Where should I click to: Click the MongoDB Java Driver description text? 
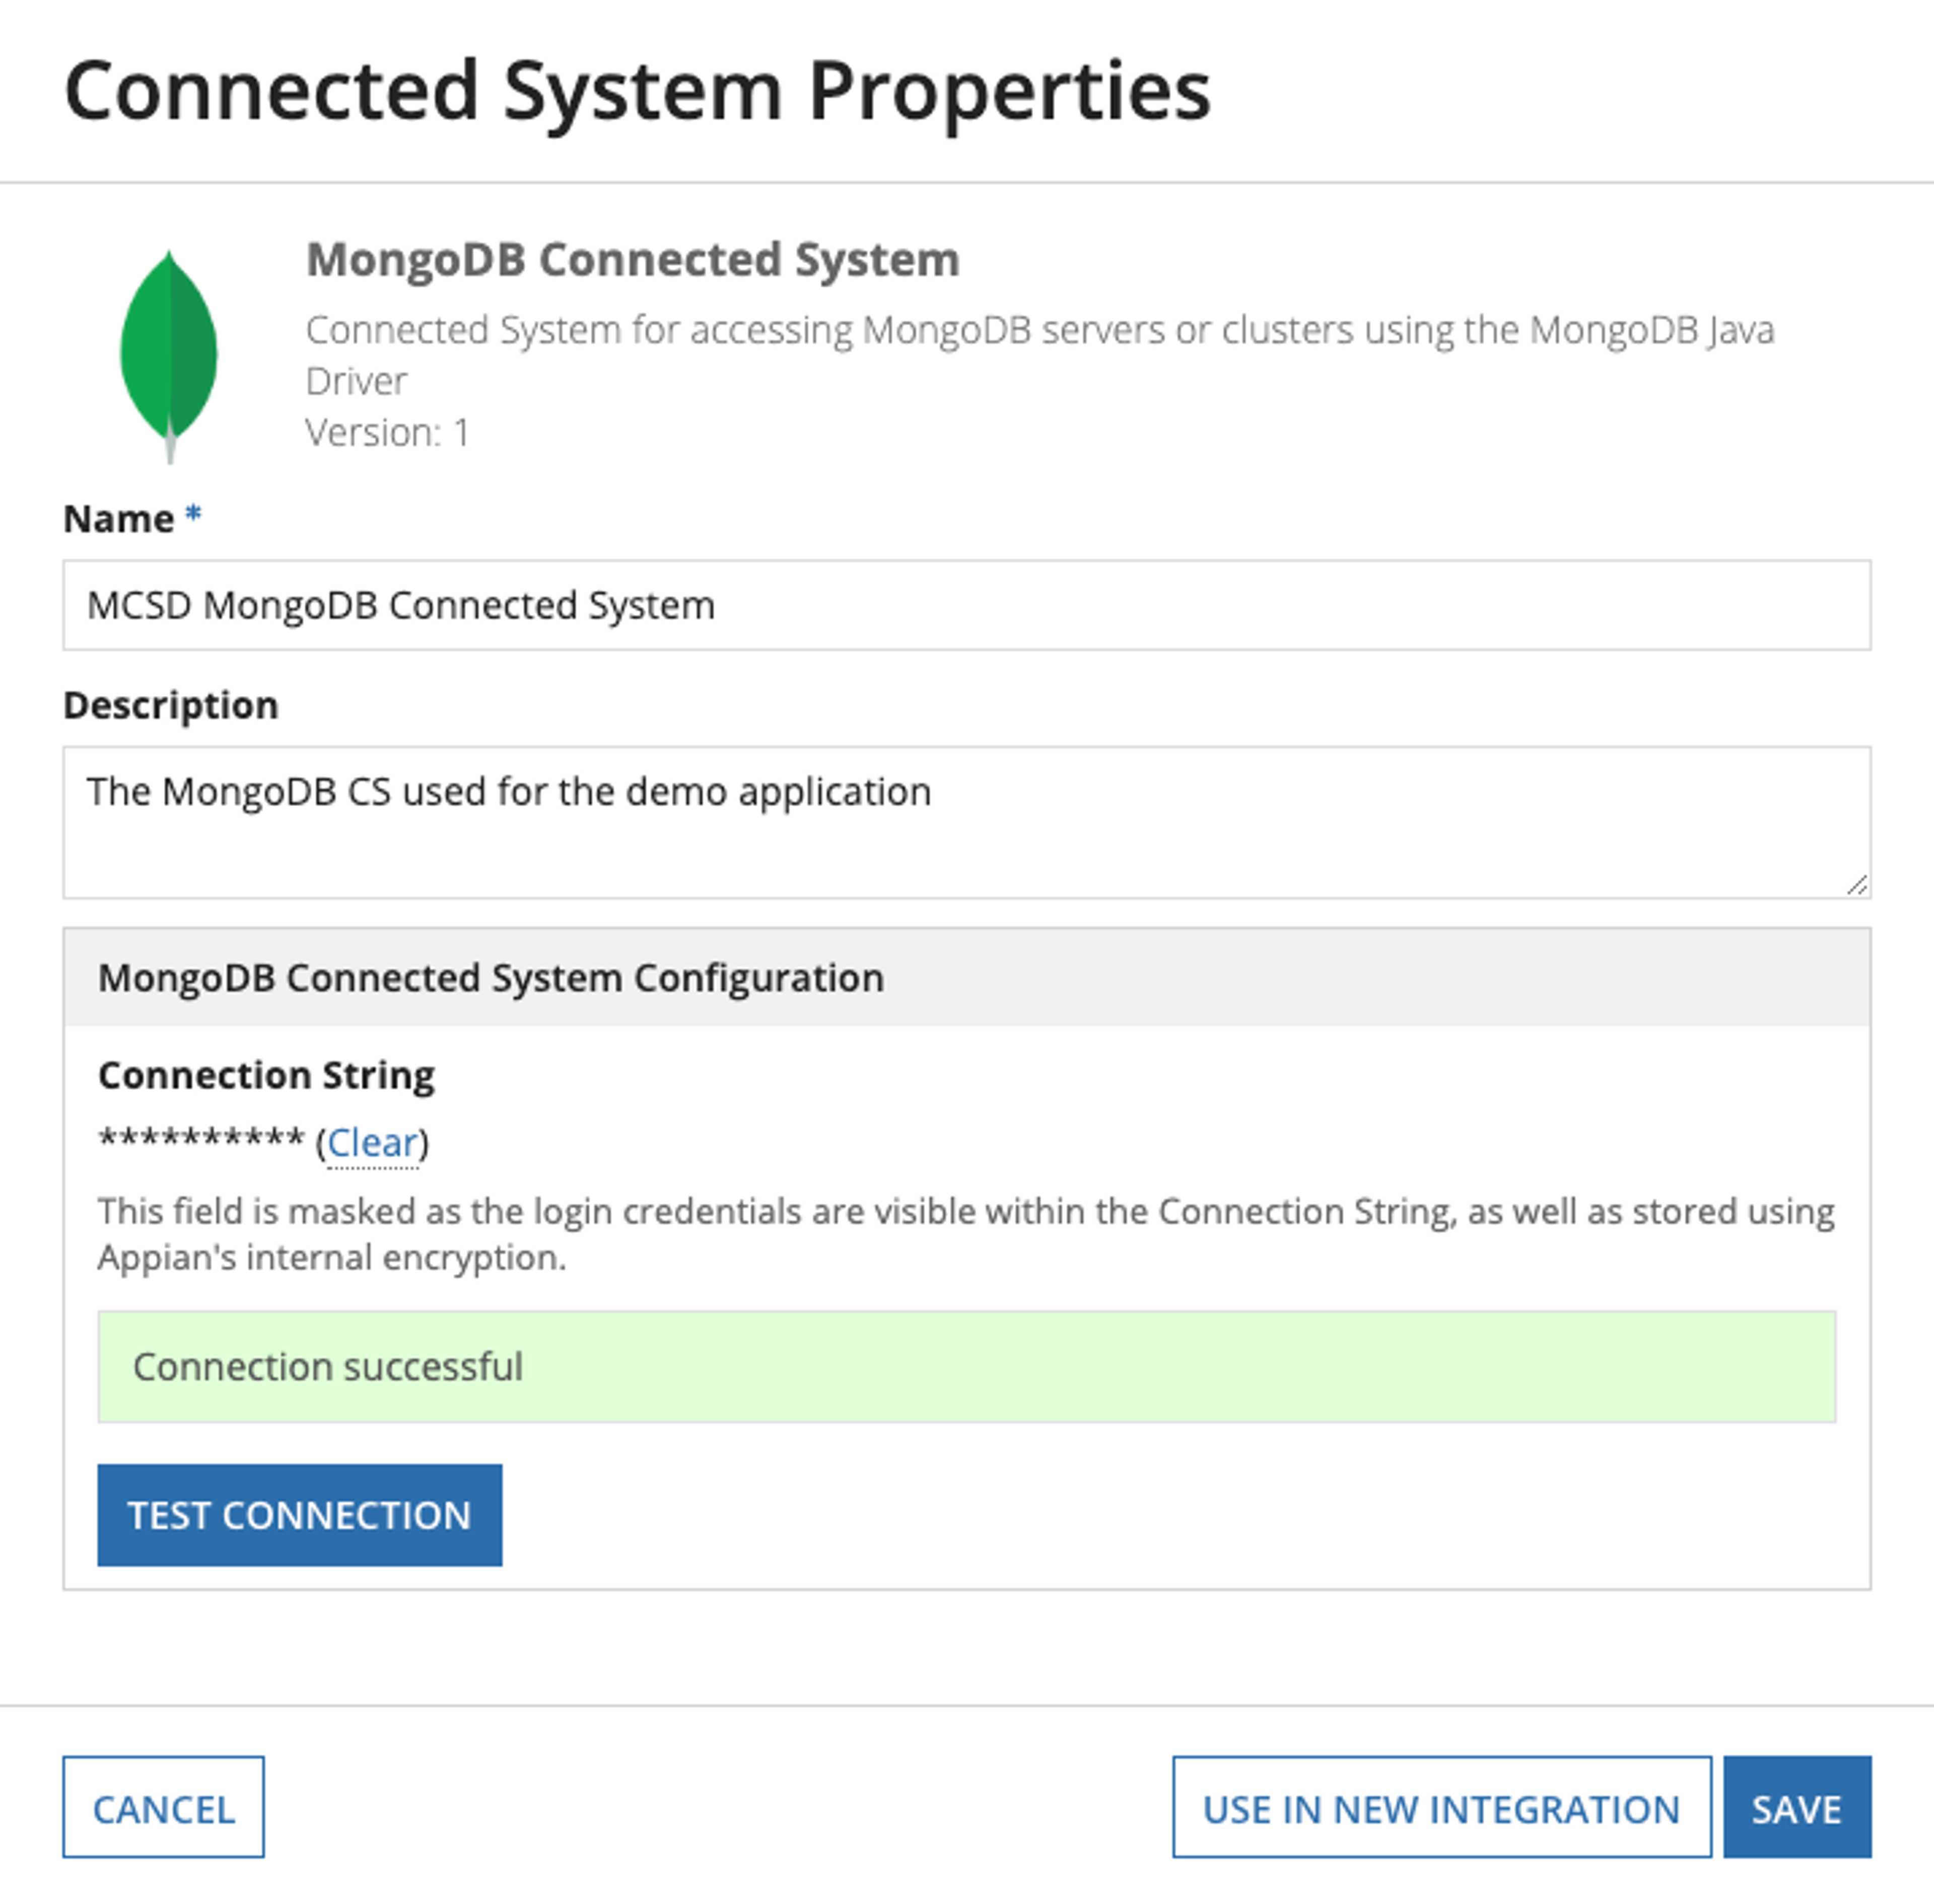coord(1040,355)
